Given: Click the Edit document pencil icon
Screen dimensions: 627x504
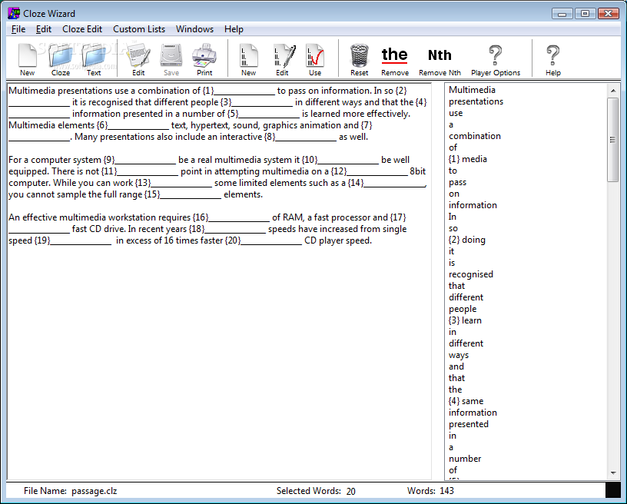Looking at the screenshot, I should [x=138, y=60].
